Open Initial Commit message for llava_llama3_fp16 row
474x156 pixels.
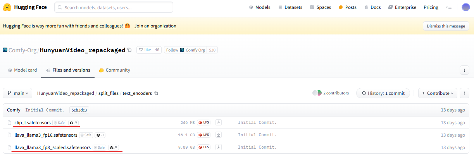[x=257, y=135]
